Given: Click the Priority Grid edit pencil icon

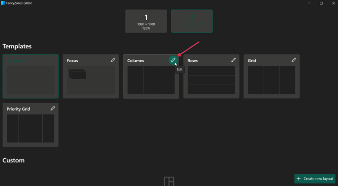Looking at the screenshot, I should (x=52, y=108).
